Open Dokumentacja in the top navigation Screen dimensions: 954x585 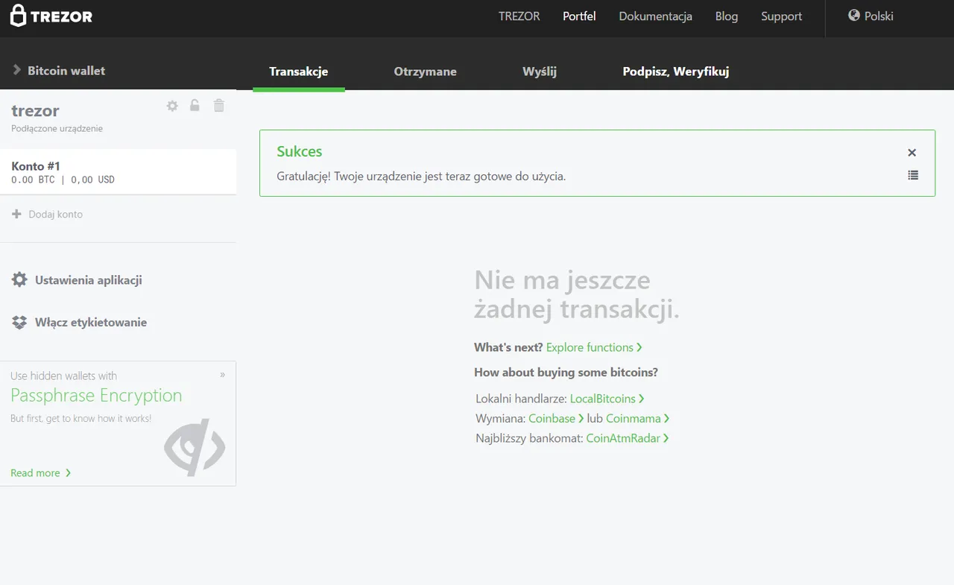click(655, 16)
